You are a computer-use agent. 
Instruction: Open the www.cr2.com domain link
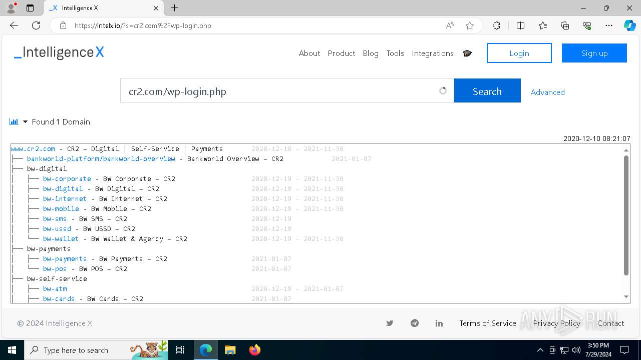(x=33, y=148)
